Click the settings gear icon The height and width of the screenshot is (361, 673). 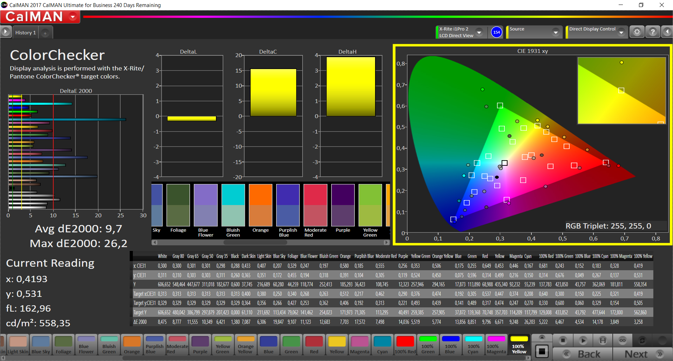click(637, 32)
